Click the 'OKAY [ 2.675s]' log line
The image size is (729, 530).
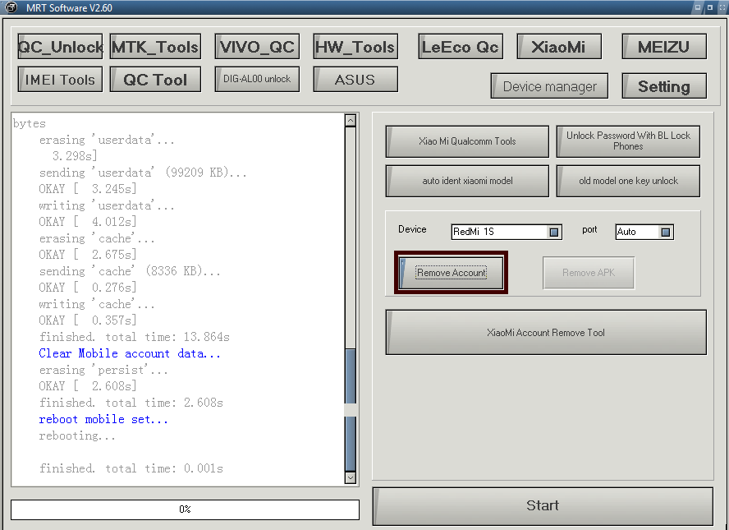tap(88, 255)
